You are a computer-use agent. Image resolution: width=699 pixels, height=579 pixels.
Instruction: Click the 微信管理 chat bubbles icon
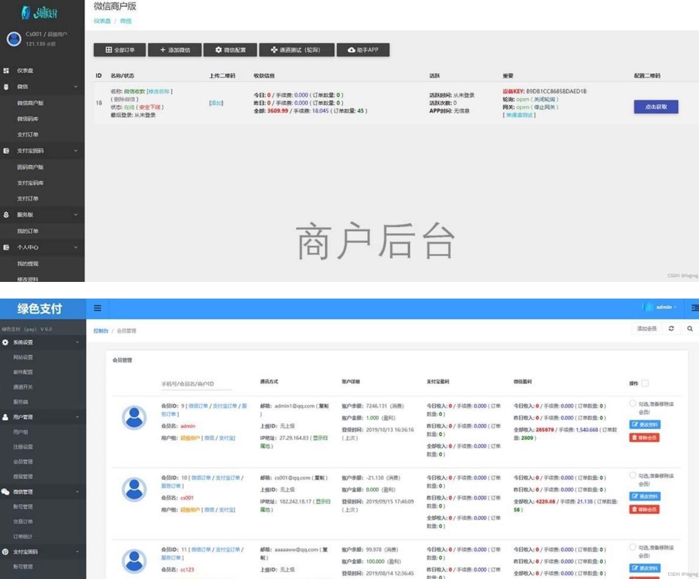tap(5, 491)
